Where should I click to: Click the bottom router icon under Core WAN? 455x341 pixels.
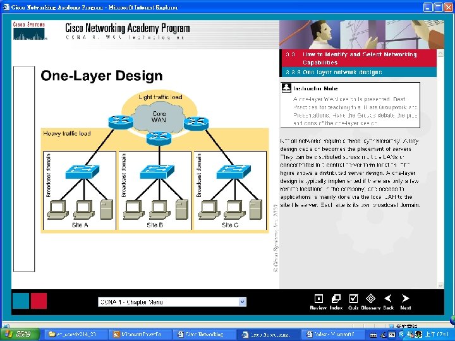[159, 138]
